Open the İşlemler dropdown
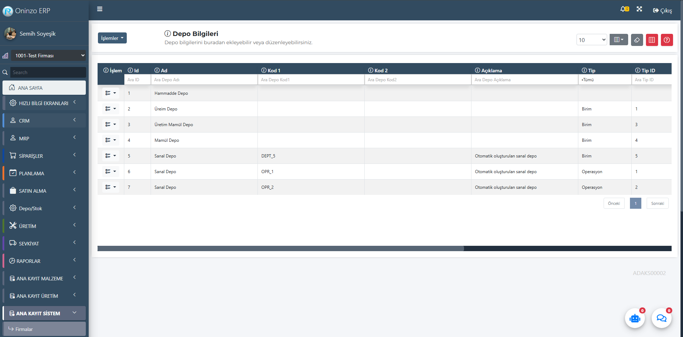The height and width of the screenshot is (337, 683). (x=112, y=38)
